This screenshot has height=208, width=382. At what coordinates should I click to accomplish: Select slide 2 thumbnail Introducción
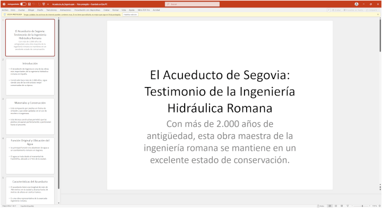30,77
